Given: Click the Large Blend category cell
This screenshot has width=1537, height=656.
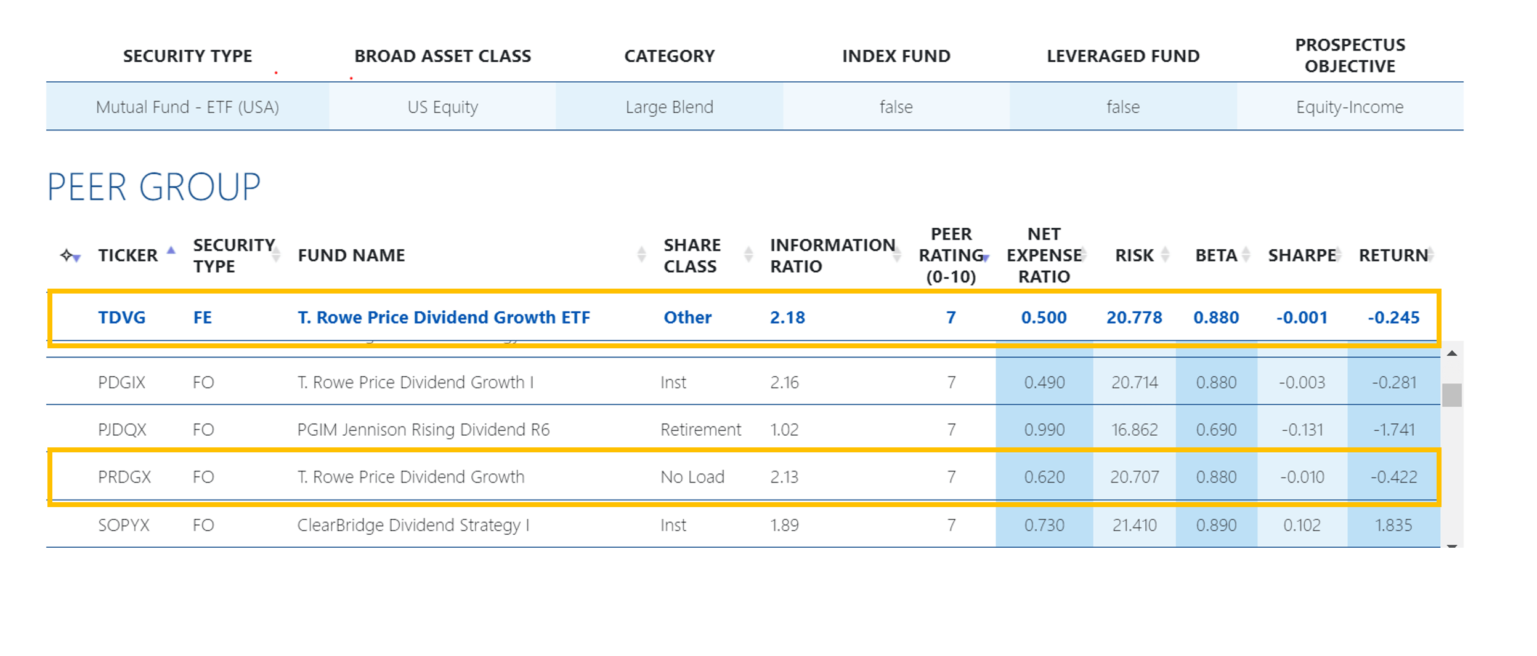Looking at the screenshot, I should tap(669, 106).
